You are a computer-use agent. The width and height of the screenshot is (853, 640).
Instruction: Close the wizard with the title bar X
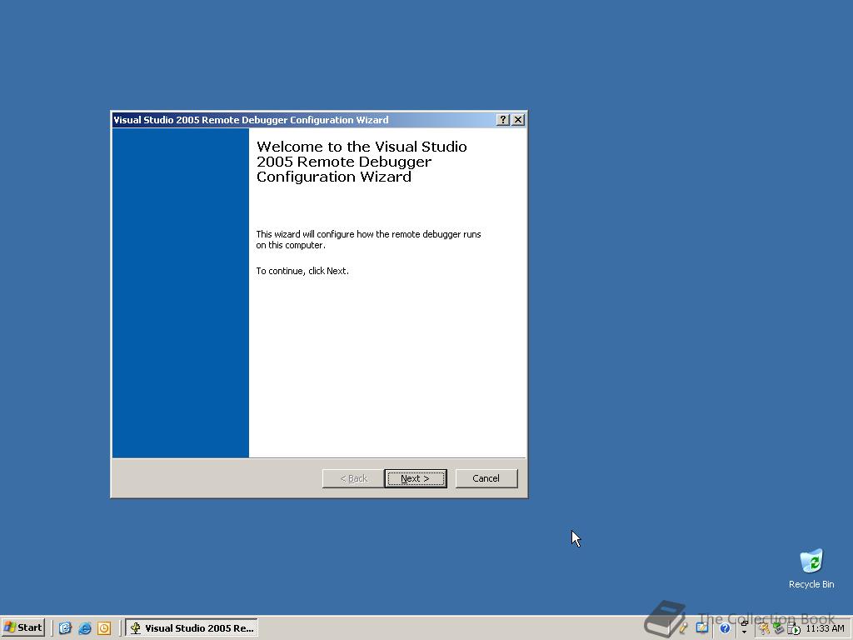[518, 120]
